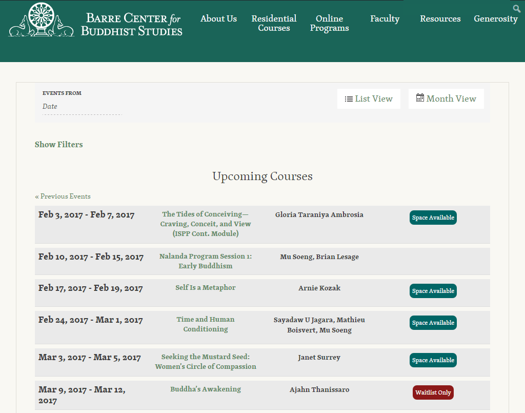Click Space Available for Tides of Conceiving
The image size is (525, 413).
click(x=433, y=218)
